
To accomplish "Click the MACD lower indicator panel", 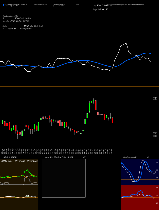I will pyautogui.click(x=19, y=197).
